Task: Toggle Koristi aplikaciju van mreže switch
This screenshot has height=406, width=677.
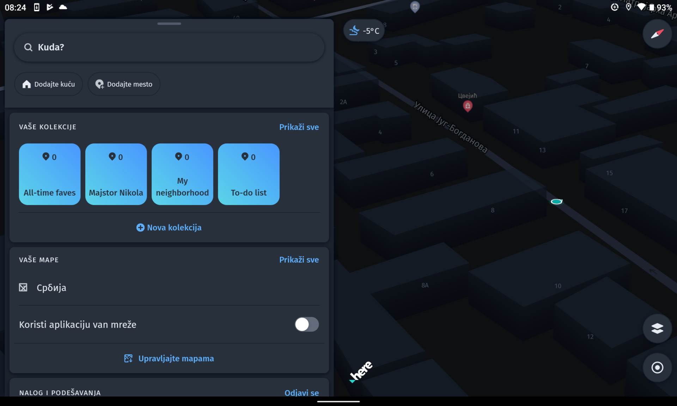Action: 306,324
